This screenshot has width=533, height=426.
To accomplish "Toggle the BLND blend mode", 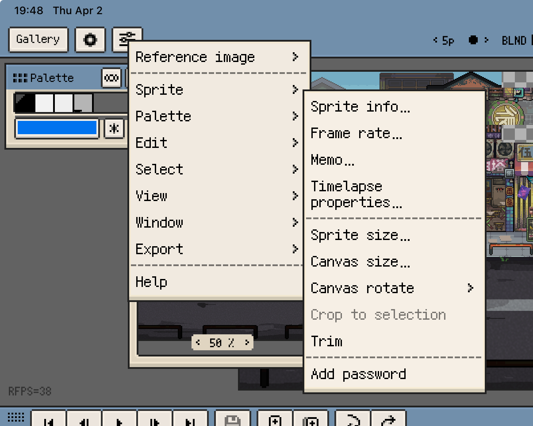I will 514,41.
